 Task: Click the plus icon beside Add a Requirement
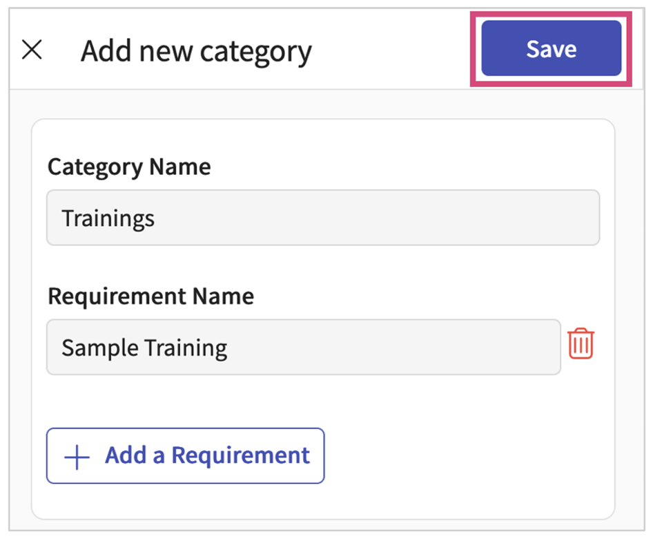pos(77,457)
